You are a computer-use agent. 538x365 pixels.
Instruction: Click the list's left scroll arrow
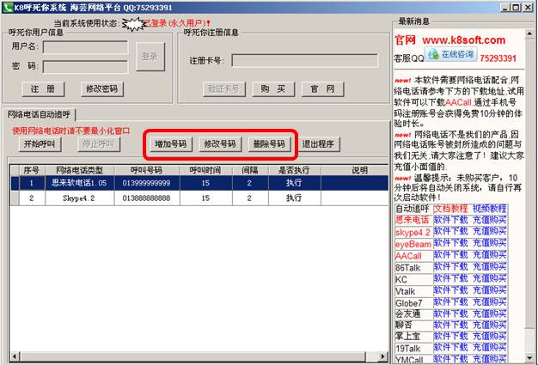(15, 356)
